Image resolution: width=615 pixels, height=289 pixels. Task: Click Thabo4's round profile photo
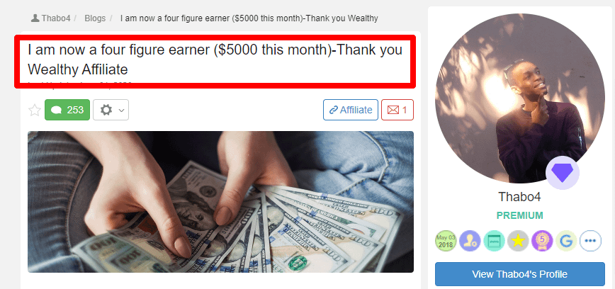click(519, 98)
